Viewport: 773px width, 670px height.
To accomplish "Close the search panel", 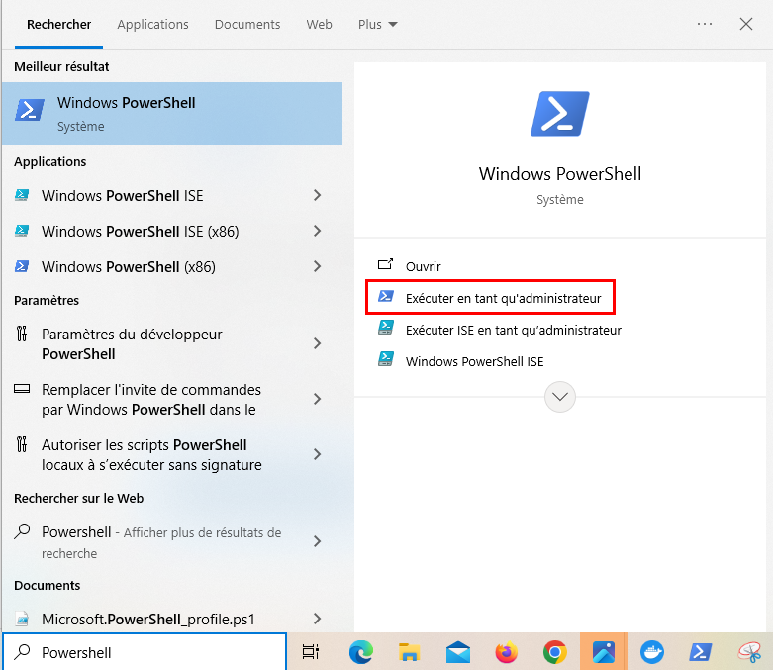I will tap(746, 24).
